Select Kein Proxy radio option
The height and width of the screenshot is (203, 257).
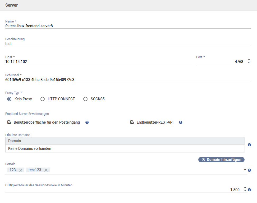10,99
